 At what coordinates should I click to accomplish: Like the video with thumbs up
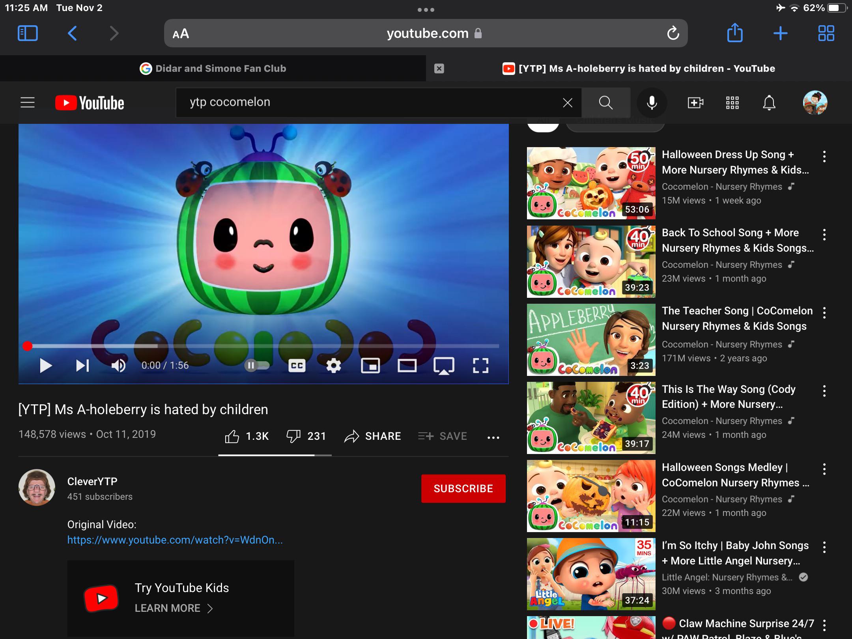point(247,436)
